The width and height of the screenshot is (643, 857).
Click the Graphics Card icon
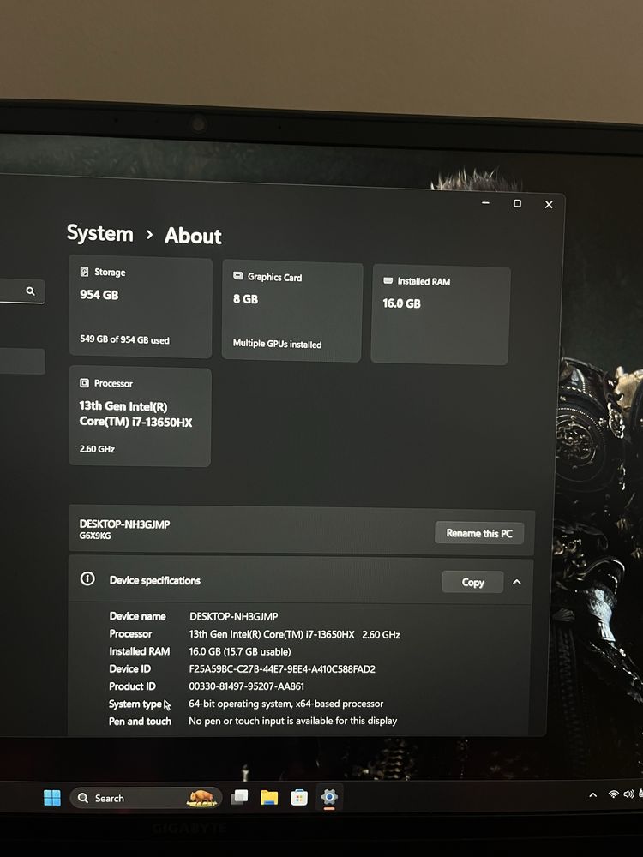(x=238, y=276)
